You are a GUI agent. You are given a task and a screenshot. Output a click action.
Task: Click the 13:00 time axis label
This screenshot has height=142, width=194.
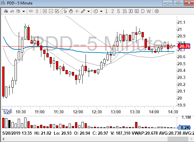coord(116,112)
